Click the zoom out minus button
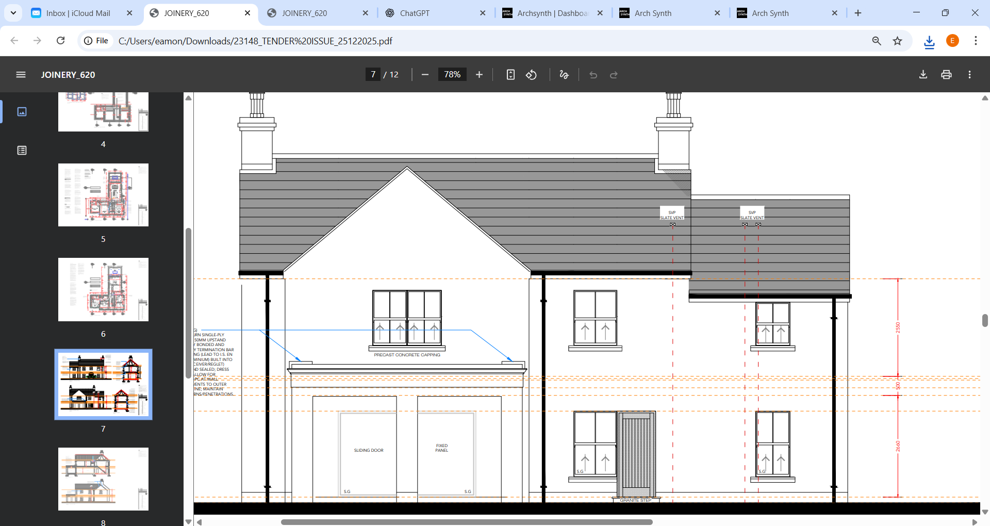Screen dimensions: 990x526 coord(425,75)
